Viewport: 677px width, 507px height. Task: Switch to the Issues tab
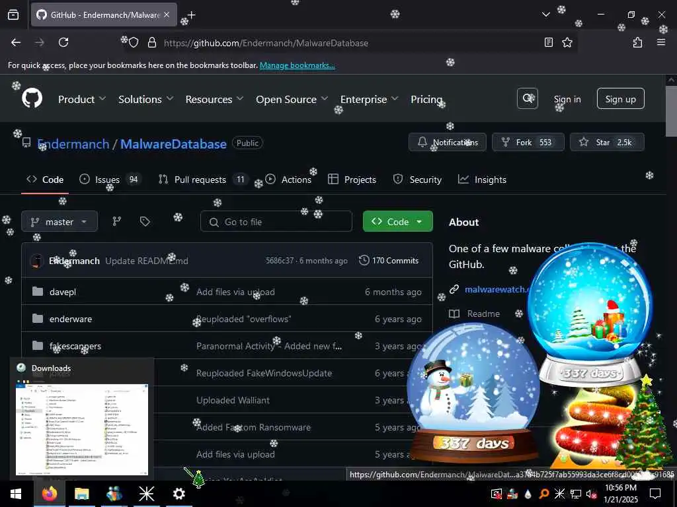(110, 180)
